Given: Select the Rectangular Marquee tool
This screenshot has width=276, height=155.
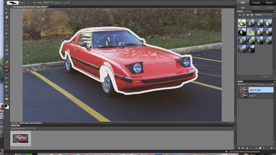Looking at the screenshot, I should [7, 25].
